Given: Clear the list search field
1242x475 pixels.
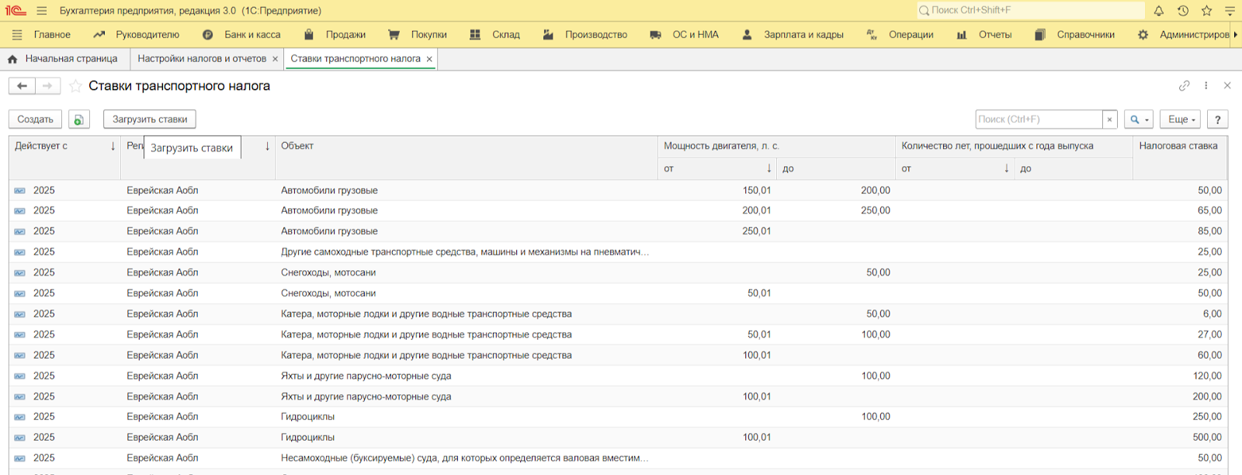Looking at the screenshot, I should (x=1109, y=120).
